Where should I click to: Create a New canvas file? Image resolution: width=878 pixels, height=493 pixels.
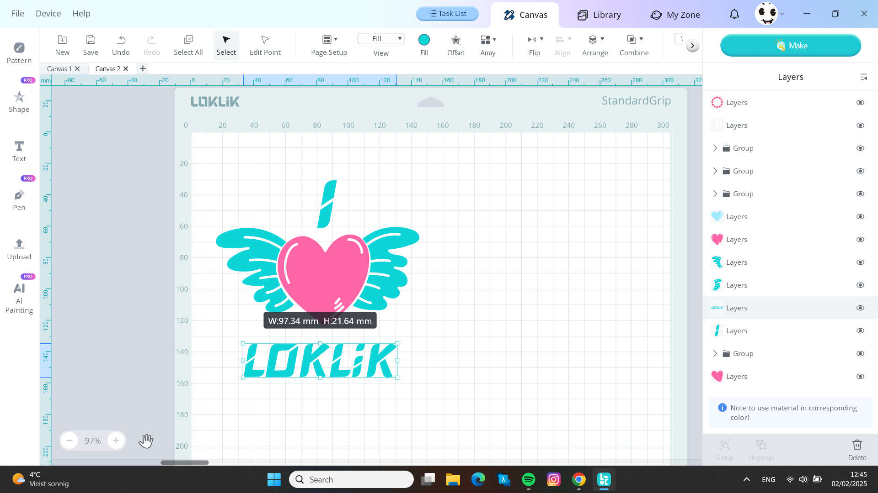(62, 45)
